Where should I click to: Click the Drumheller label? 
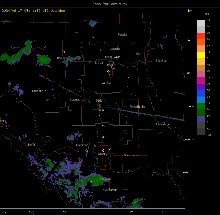coord(163,124)
